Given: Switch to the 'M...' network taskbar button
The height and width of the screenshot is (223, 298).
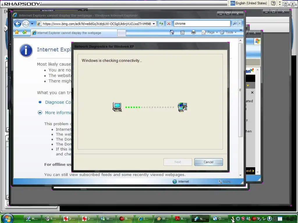Looking at the screenshot, I should (x=32, y=219).
